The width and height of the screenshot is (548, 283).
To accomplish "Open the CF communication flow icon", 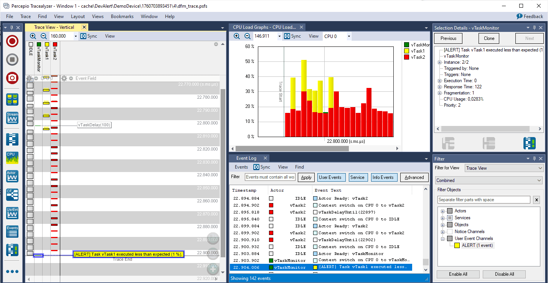I will click(12, 195).
